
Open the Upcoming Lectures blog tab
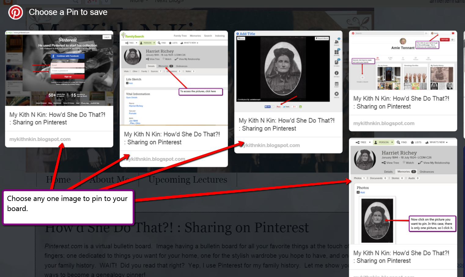tap(188, 180)
